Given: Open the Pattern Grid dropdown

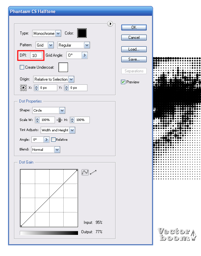Looking at the screenshot, I should point(45,45).
